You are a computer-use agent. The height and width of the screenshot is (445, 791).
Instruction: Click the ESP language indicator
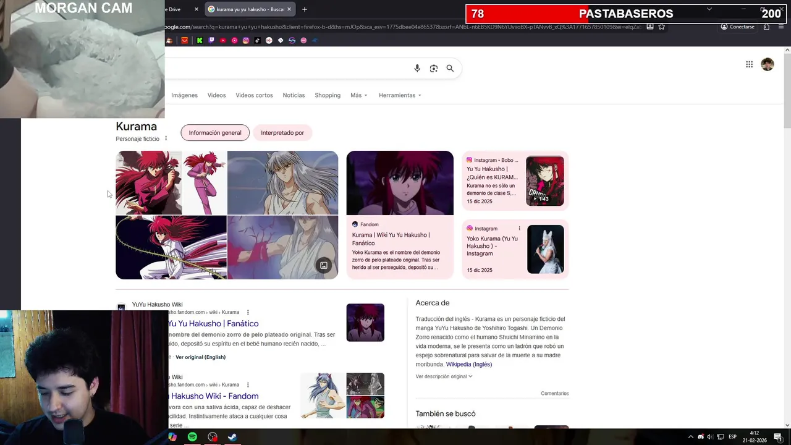click(x=732, y=437)
